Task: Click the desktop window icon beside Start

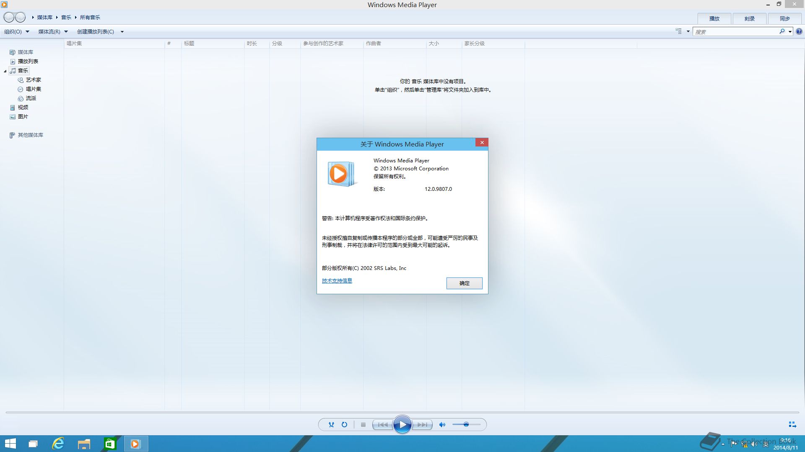Action: pyautogui.click(x=33, y=444)
